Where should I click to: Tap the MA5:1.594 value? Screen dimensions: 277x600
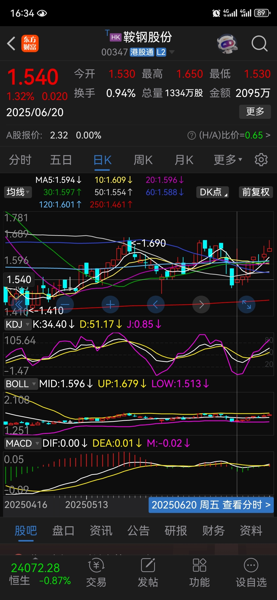(58, 180)
